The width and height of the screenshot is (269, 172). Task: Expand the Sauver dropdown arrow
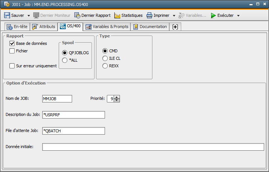point(28,16)
